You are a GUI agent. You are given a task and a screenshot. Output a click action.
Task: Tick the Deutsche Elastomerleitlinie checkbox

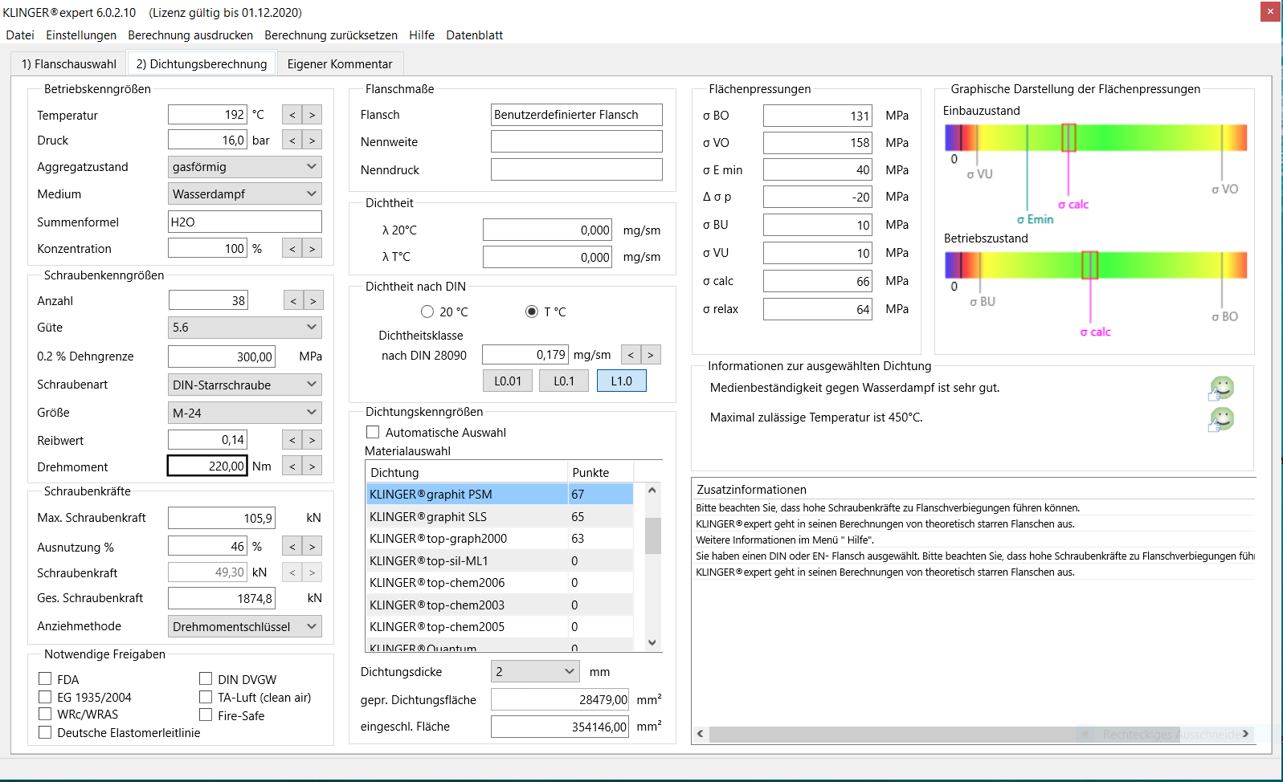45,732
